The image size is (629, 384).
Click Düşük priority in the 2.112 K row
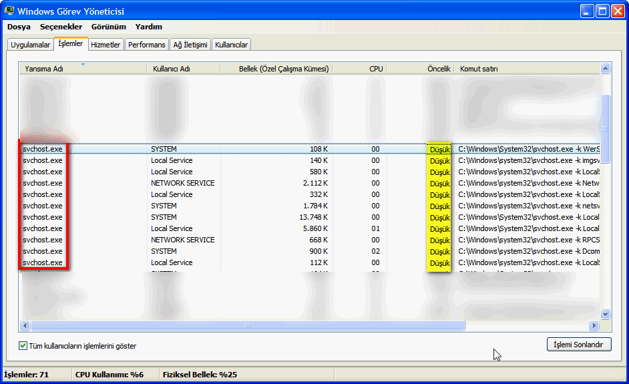pos(439,184)
